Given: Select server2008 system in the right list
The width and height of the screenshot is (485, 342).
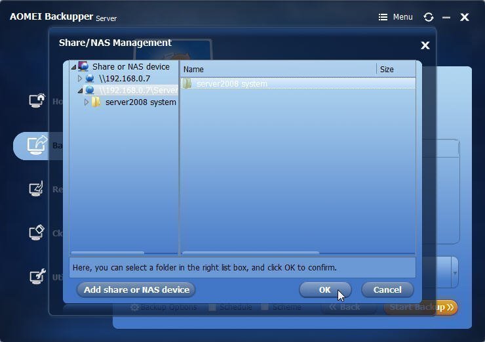Looking at the screenshot, I should pyautogui.click(x=298, y=83).
